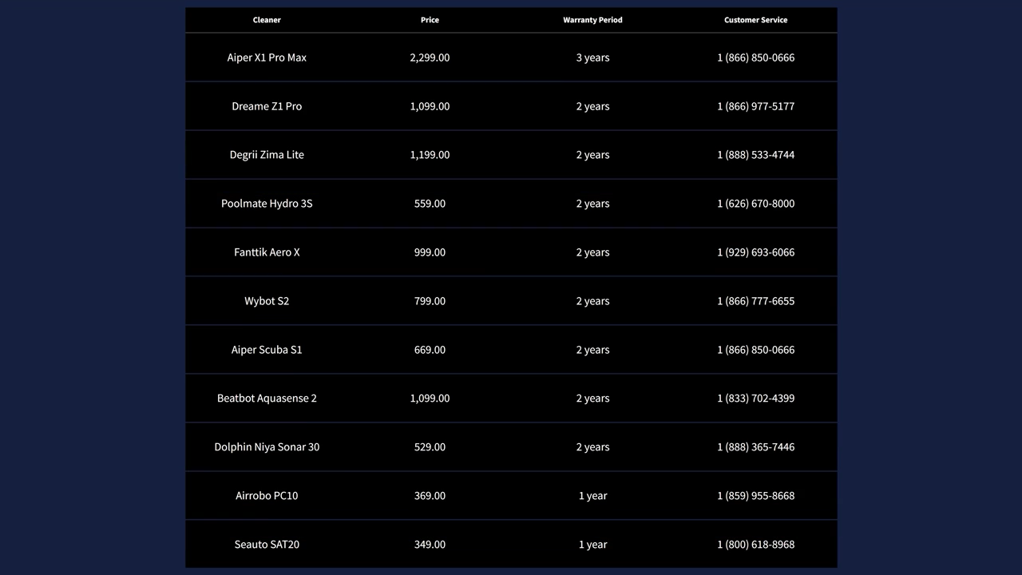Select the Fanttik Aero X cell

tap(267, 252)
